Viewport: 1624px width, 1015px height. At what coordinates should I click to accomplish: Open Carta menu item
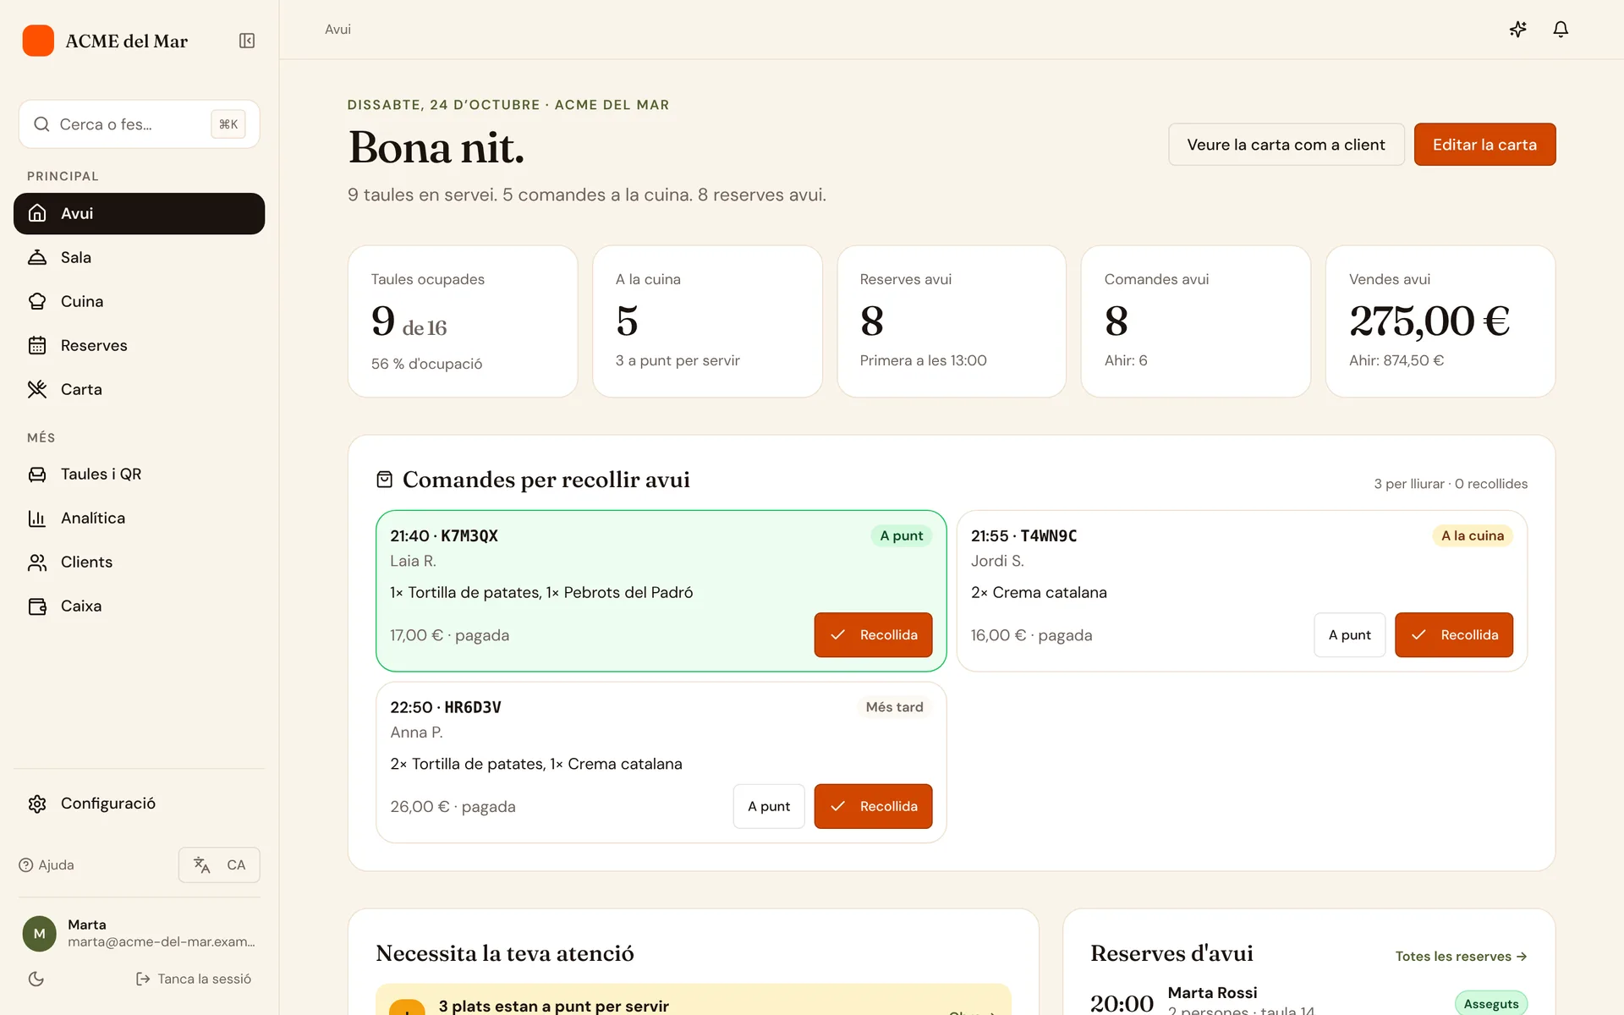pos(139,389)
